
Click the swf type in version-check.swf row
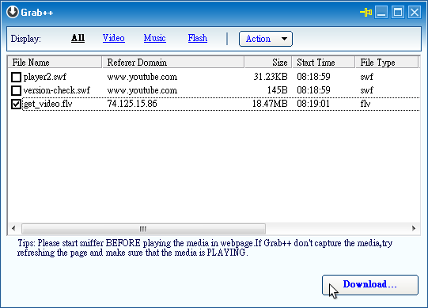[x=366, y=90]
